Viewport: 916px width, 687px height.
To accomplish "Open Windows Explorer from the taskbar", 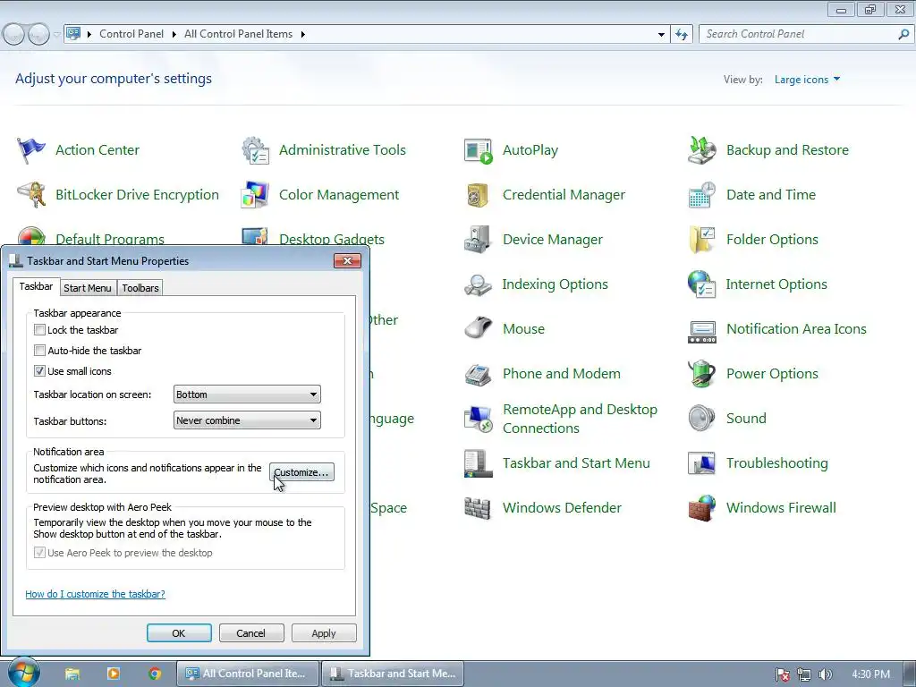I will click(x=72, y=674).
